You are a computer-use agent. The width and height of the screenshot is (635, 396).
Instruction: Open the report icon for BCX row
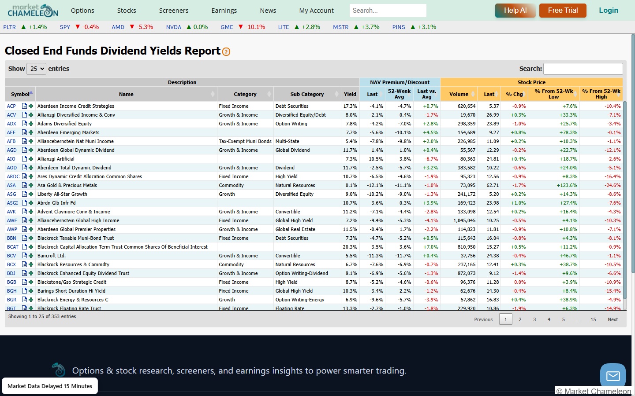(x=25, y=264)
